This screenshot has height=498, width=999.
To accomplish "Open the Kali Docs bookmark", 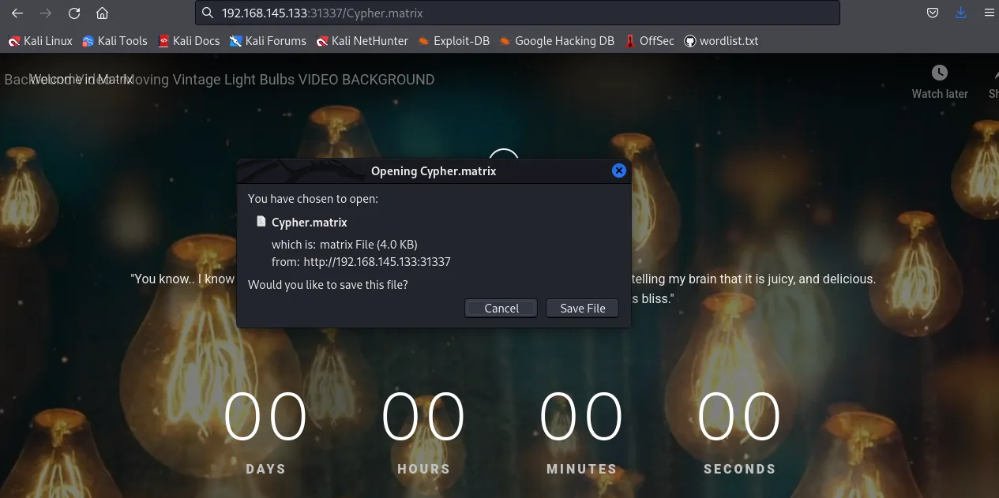I will coord(189,41).
